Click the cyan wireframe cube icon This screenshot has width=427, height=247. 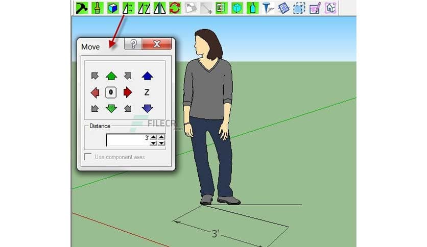[x=237, y=8]
